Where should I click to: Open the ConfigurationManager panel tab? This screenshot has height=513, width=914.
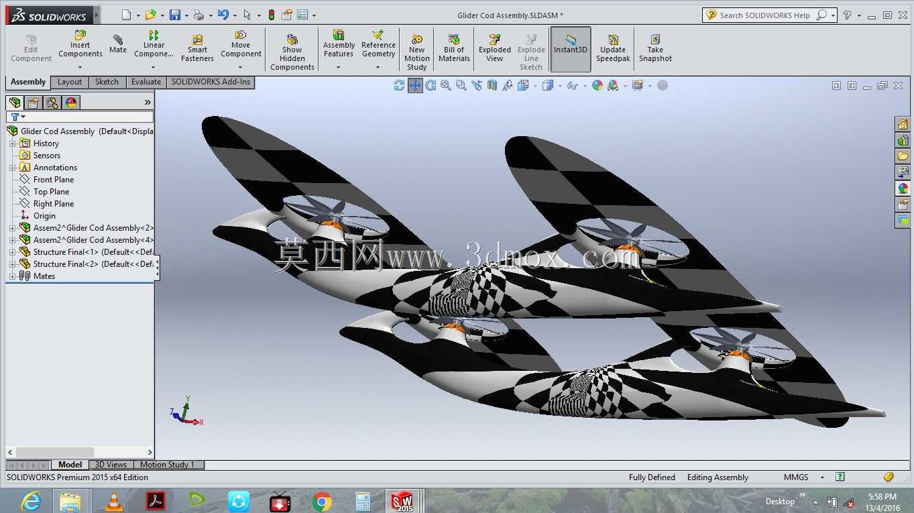click(52, 103)
